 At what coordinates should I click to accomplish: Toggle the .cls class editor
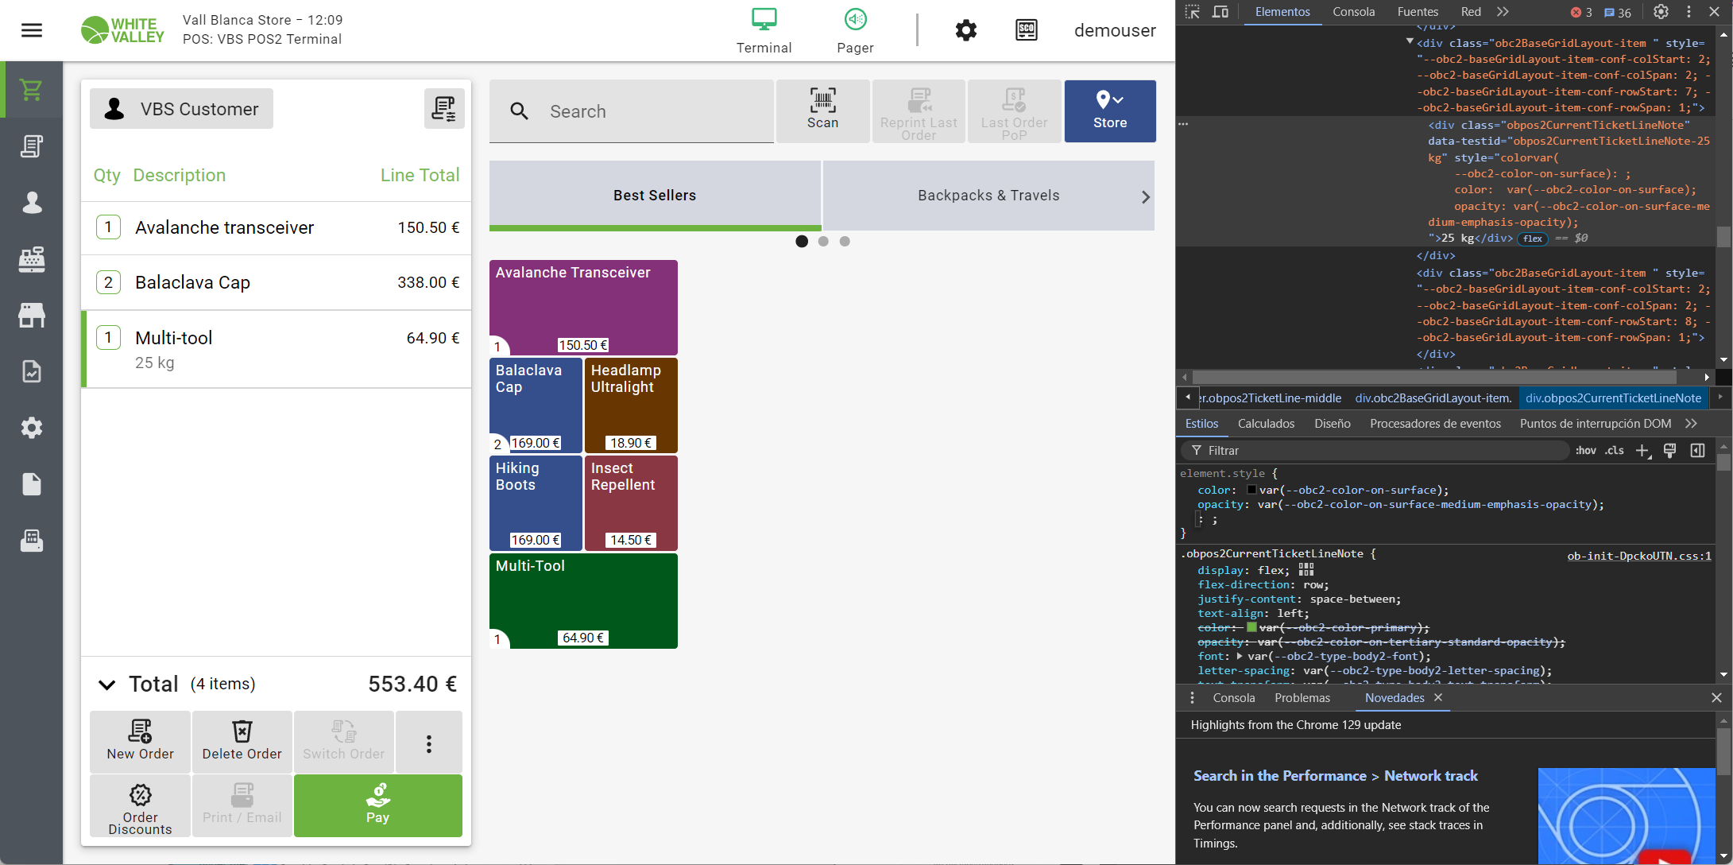tap(1614, 450)
